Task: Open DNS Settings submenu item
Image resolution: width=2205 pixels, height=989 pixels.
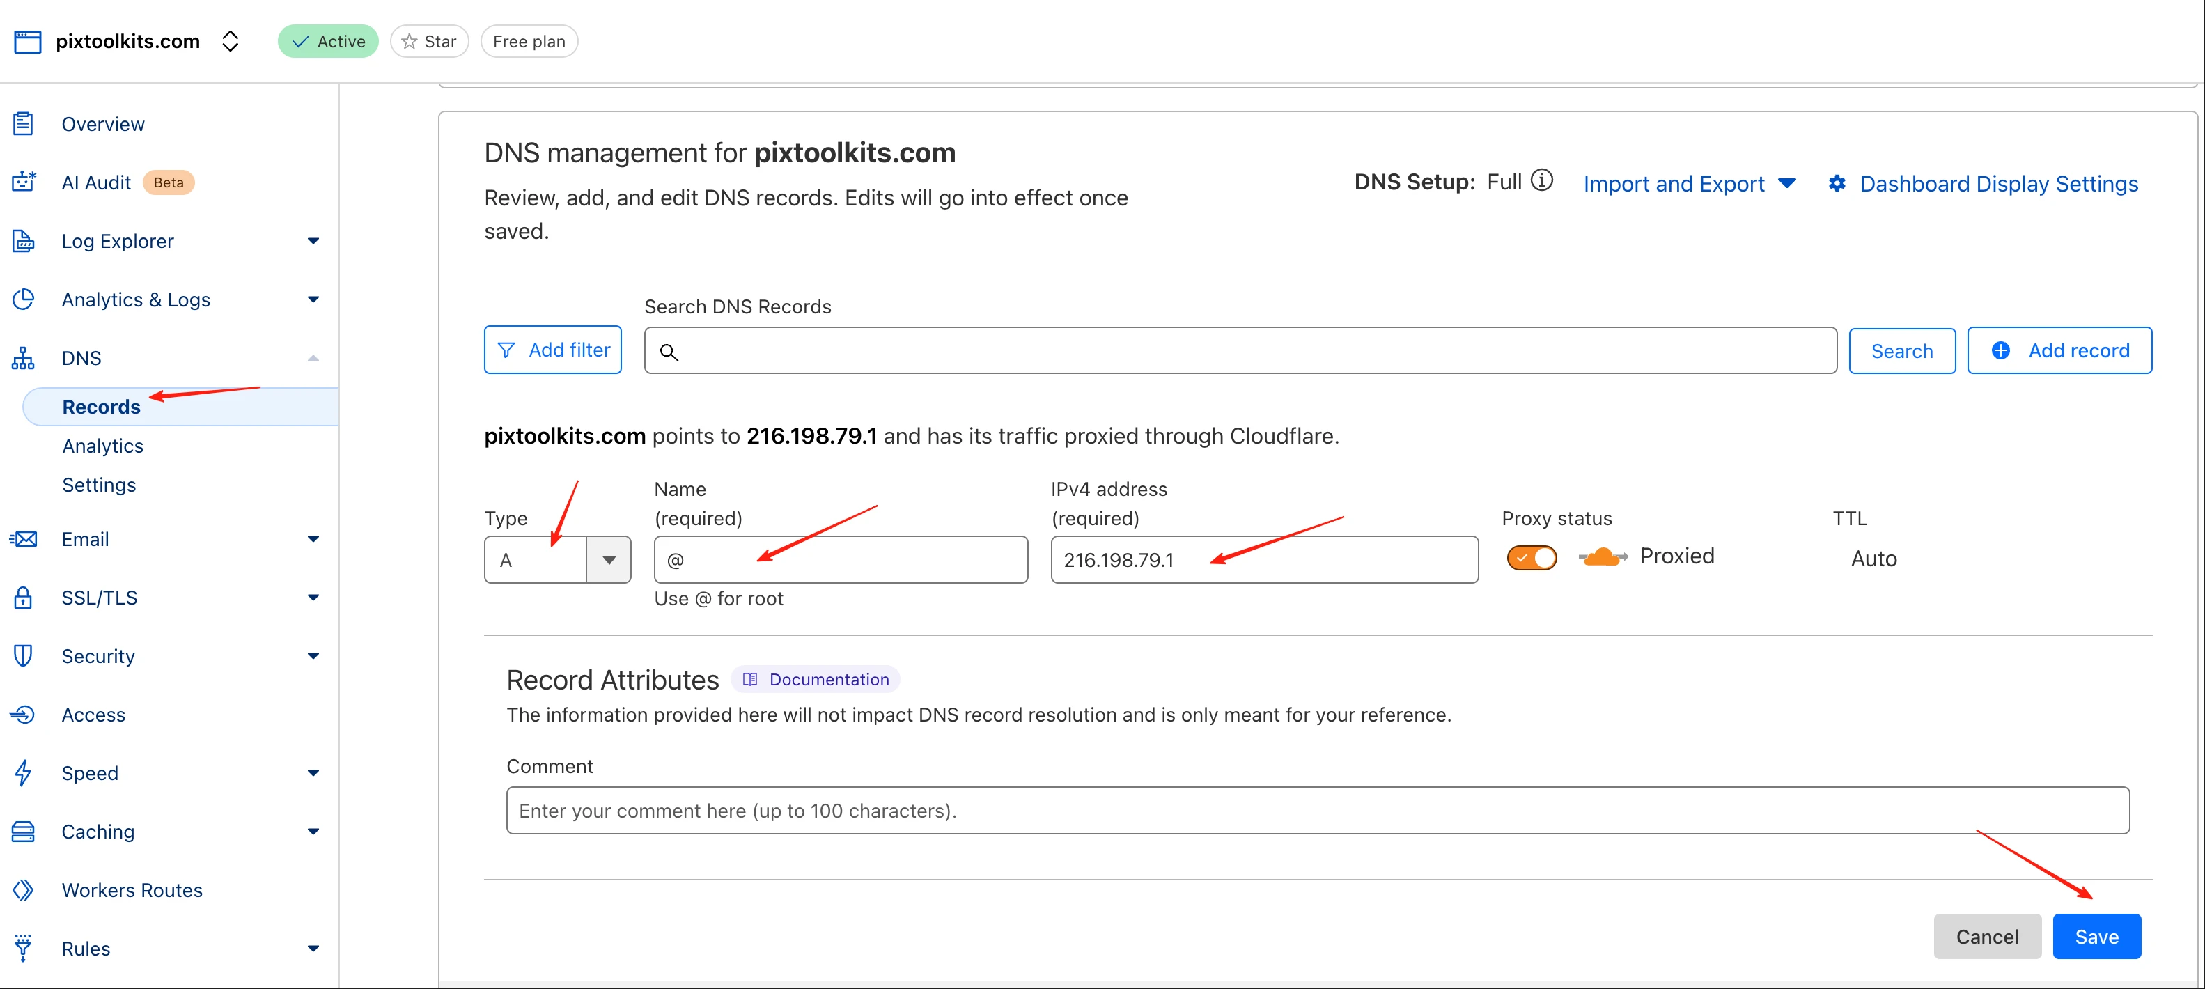Action: point(100,485)
